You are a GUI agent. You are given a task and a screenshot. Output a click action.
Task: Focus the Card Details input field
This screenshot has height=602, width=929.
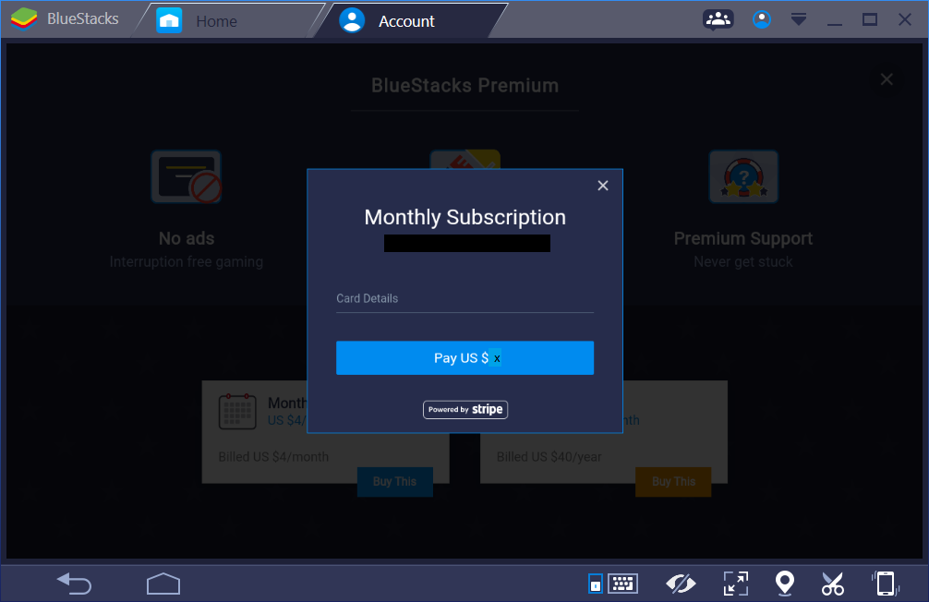click(464, 299)
